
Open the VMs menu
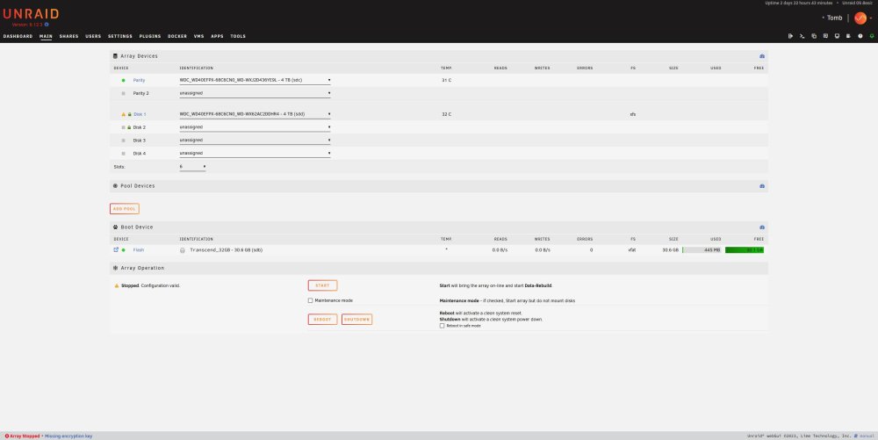198,36
